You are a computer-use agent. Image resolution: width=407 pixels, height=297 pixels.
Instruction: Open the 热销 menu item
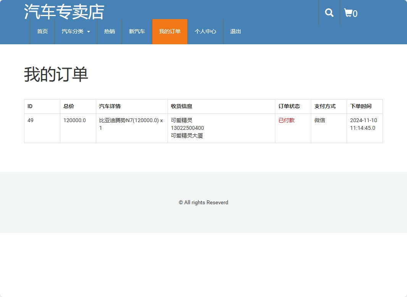pos(109,32)
